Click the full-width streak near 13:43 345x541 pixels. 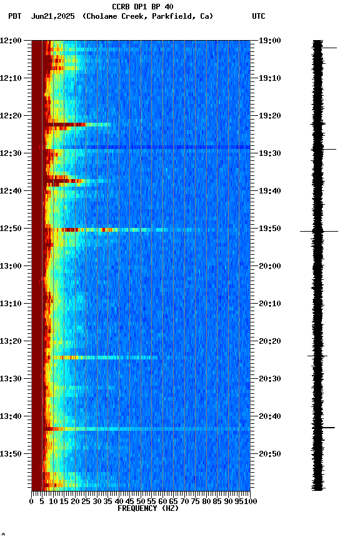coord(146,429)
